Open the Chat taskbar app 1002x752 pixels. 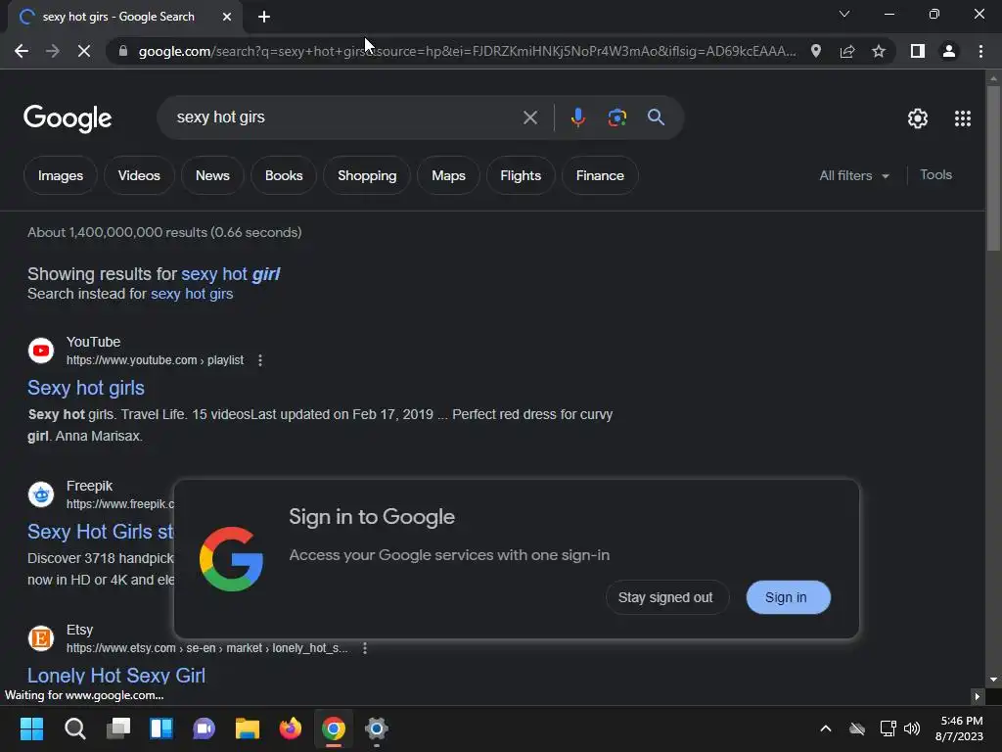click(204, 728)
